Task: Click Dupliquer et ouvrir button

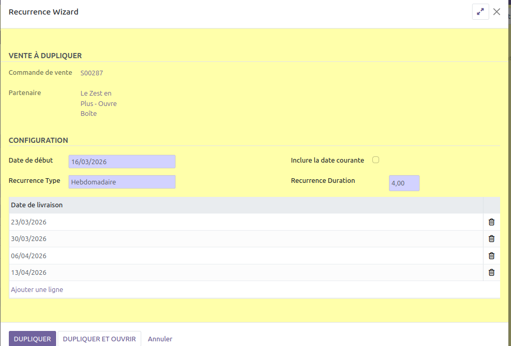Action: pyautogui.click(x=99, y=339)
